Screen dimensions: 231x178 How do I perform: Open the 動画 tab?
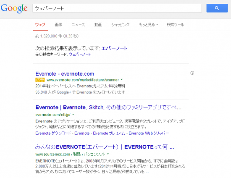[98, 25]
